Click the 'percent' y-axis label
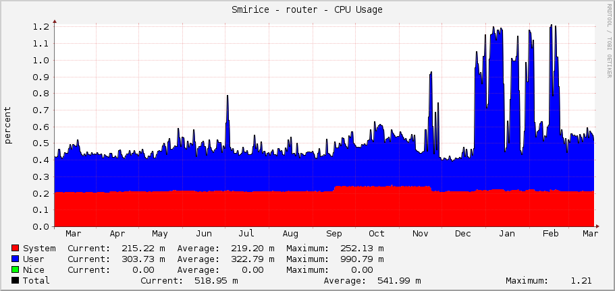615x291 pixels. (x=8, y=125)
